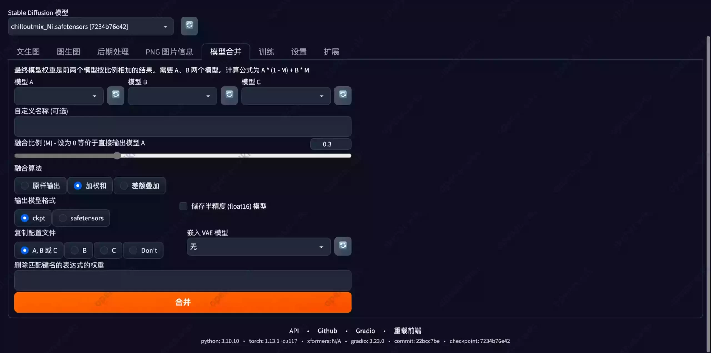The width and height of the screenshot is (711, 353).
Task: Click the refresh icon next to model A
Action: click(115, 95)
